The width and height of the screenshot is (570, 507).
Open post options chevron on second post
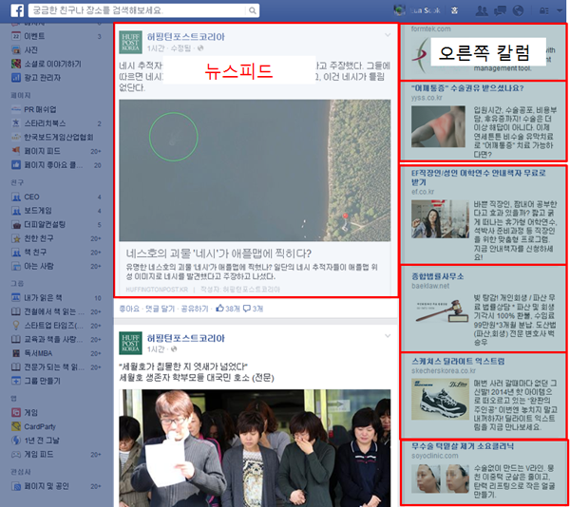pos(388,336)
